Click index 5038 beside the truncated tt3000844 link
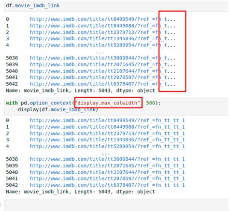The image size is (229, 211). point(12,58)
